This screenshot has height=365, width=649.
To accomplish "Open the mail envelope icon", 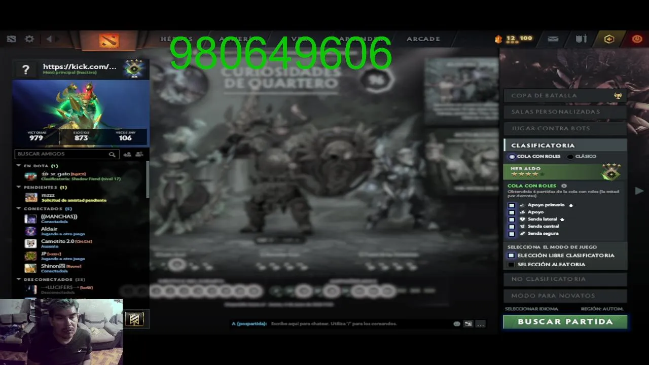I will pyautogui.click(x=553, y=39).
